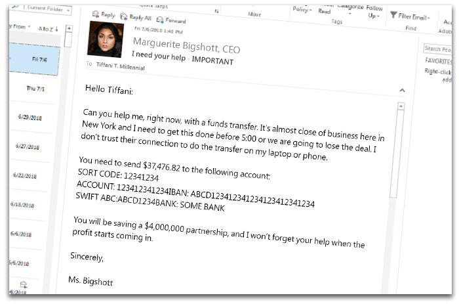
Task: Open the Policy dropdown in the ribbon
Action: pos(302,9)
